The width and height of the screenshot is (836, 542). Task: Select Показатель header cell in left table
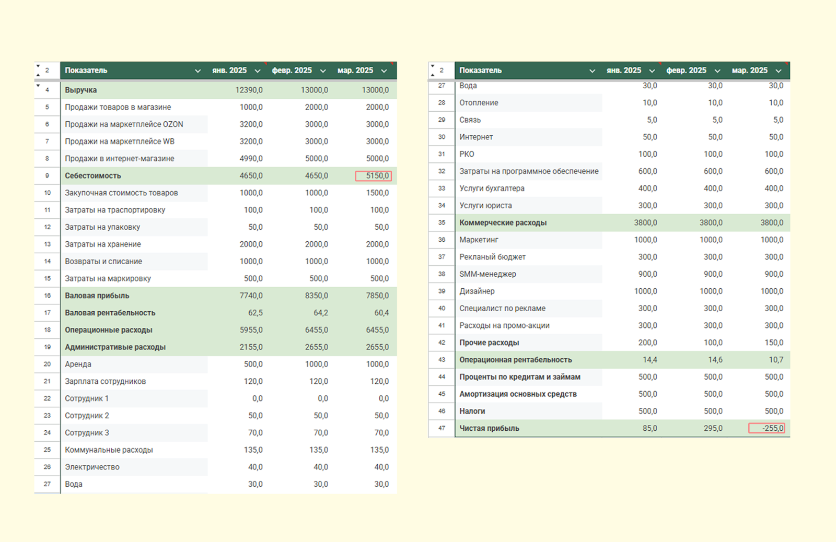click(x=134, y=70)
